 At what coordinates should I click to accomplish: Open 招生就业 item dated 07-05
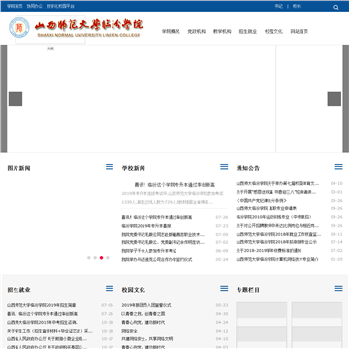pos(42,305)
